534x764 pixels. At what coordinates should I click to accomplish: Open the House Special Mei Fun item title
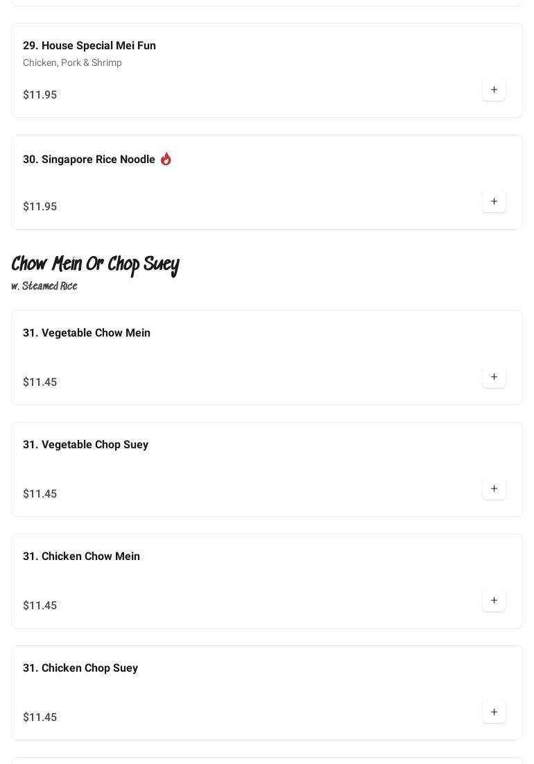(89, 46)
